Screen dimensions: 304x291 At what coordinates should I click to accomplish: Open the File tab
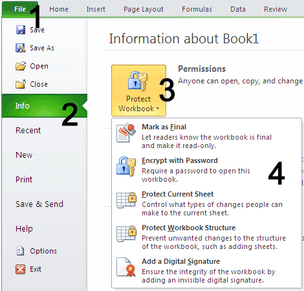[20, 9]
